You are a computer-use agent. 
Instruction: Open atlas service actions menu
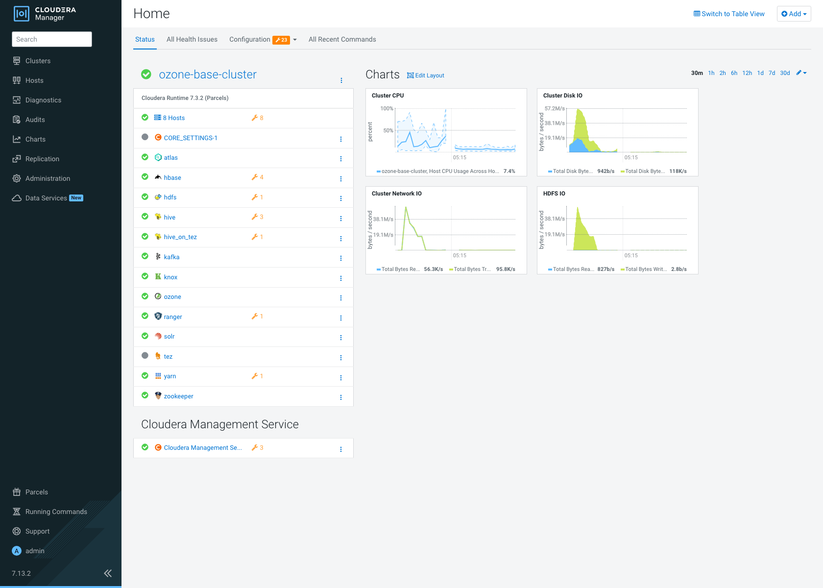coord(341,159)
